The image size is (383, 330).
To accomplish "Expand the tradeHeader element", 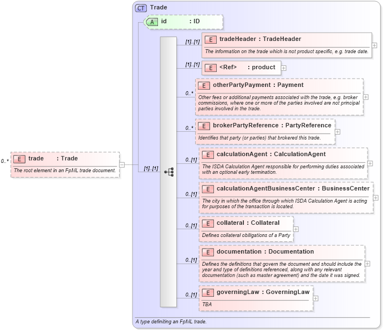I will pyautogui.click(x=374, y=45).
